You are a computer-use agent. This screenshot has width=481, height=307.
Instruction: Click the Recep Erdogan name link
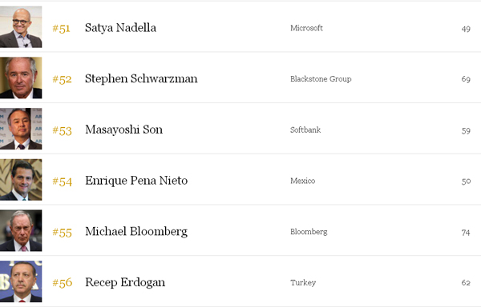[x=125, y=282]
